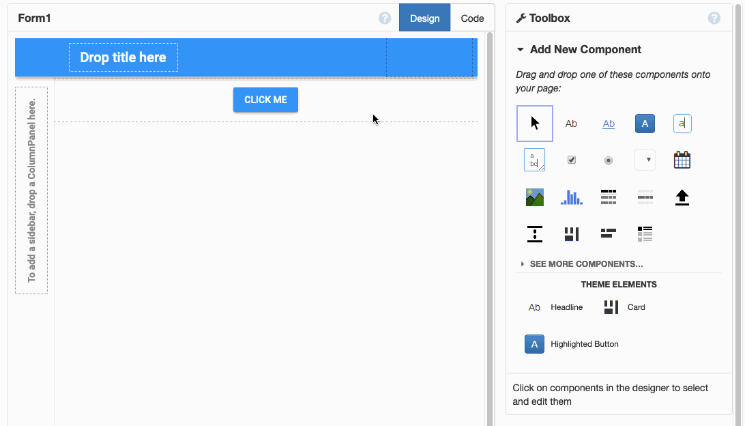Image resolution: width=745 pixels, height=426 pixels.
Task: Choose the TextBox component icon
Action: coord(682,124)
